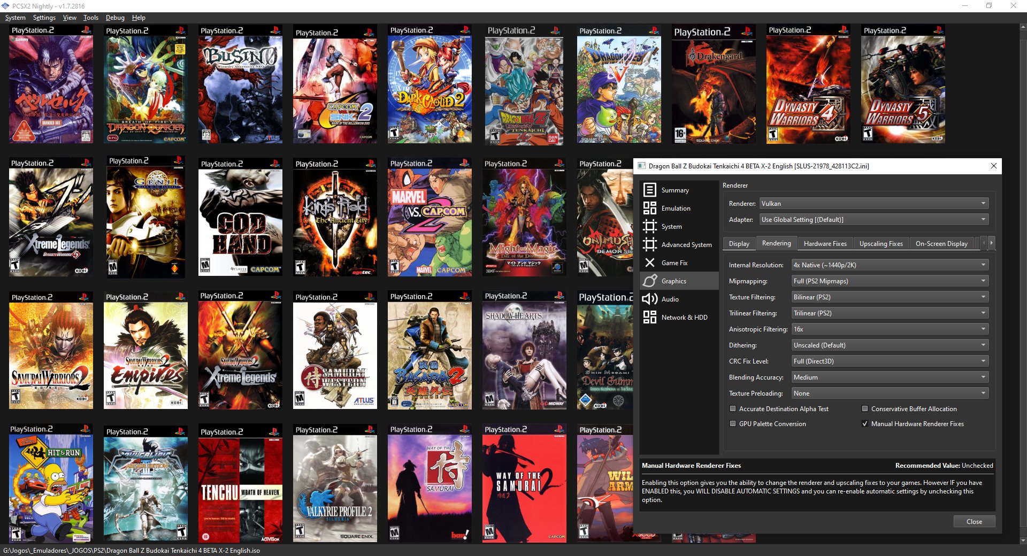
Task: Open the Network & HDD settings
Action: [685, 317]
